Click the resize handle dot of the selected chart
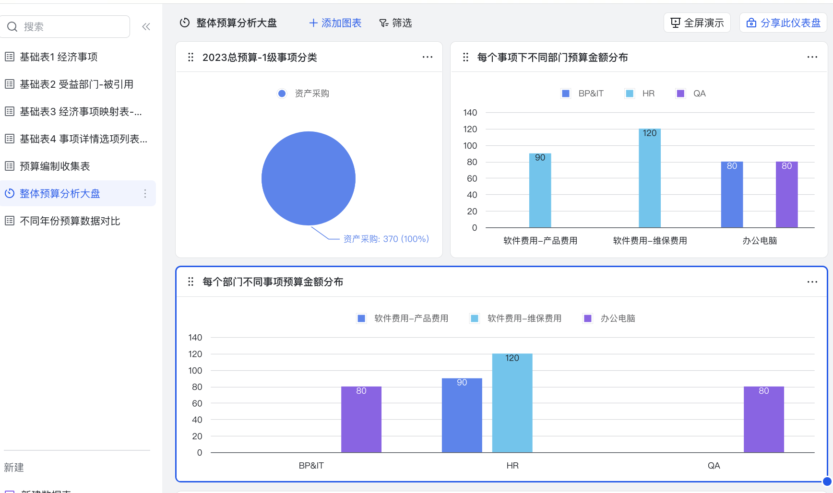The width and height of the screenshot is (833, 493). (x=827, y=481)
